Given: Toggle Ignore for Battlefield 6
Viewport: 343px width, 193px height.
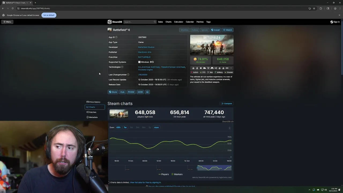Looking at the screenshot, I should (204, 30).
